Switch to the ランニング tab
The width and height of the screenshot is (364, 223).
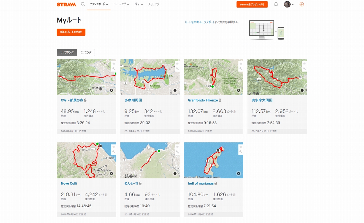click(x=86, y=52)
